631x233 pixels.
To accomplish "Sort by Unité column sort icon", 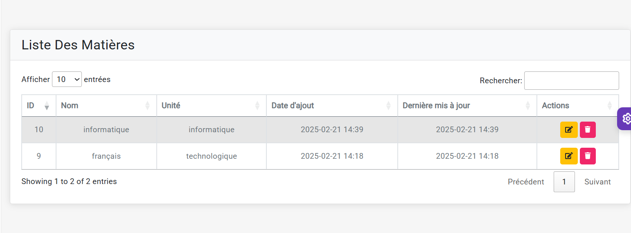I will click(257, 106).
